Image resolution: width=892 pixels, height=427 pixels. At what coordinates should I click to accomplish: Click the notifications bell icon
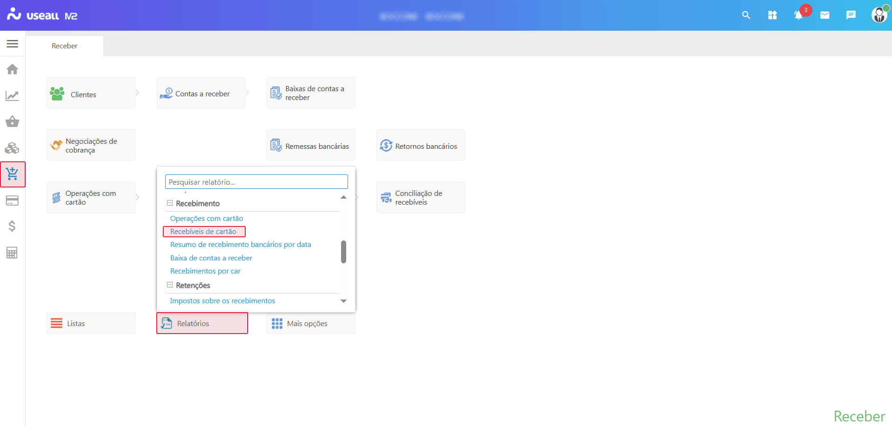pyautogui.click(x=798, y=15)
